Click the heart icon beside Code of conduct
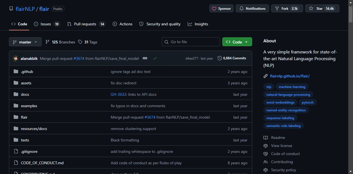353x174 pixels. 266,154
